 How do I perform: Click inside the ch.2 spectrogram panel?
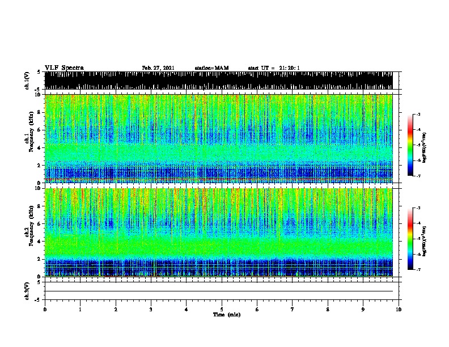pos(219,232)
